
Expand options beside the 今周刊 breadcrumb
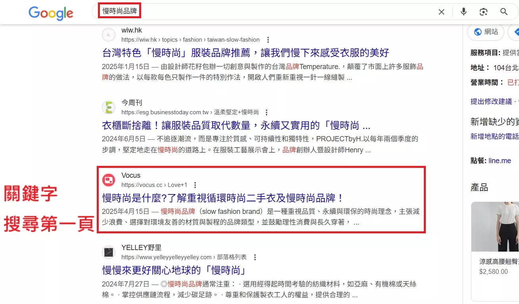point(266,112)
